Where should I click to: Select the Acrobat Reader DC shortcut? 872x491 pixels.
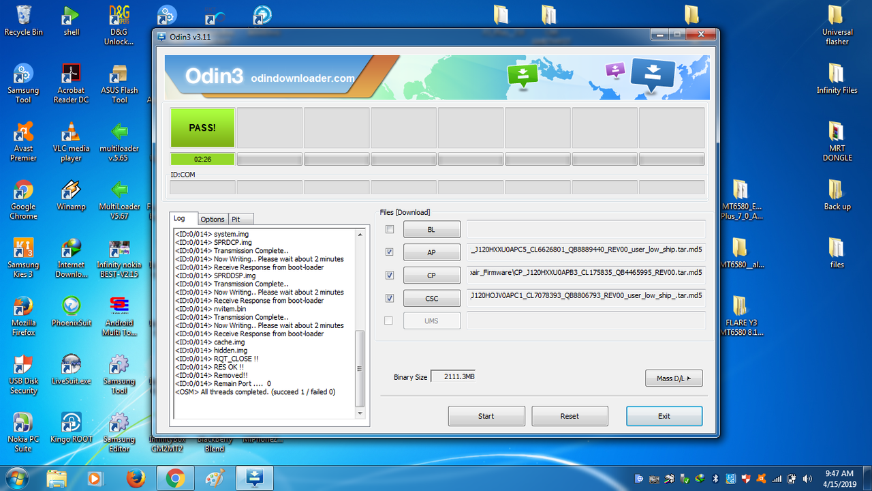pyautogui.click(x=71, y=83)
